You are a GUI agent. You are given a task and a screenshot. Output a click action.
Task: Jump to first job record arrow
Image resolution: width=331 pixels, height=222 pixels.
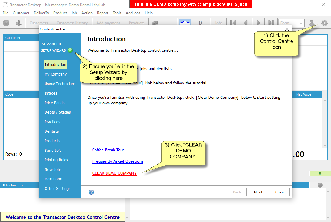coord(233,23)
